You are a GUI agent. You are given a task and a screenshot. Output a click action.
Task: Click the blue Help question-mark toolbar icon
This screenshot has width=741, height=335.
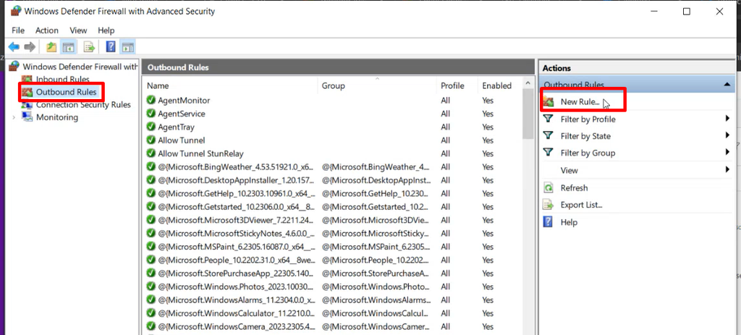click(111, 47)
